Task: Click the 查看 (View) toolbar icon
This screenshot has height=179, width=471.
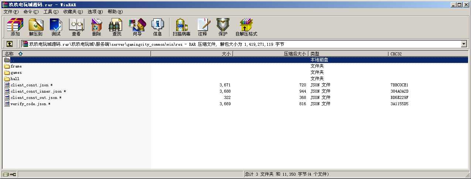Action: pos(76,27)
